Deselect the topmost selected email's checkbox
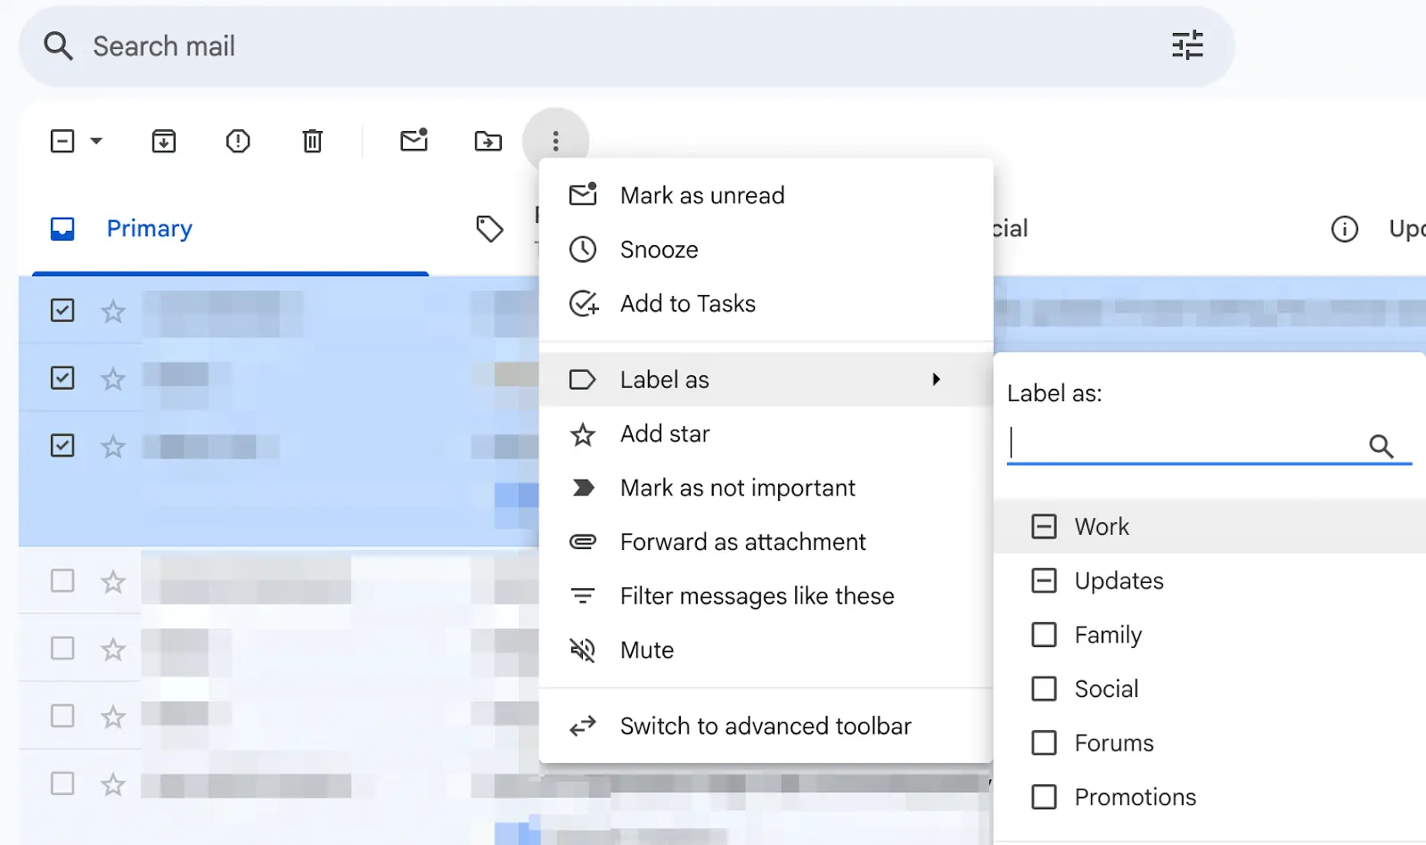The width and height of the screenshot is (1426, 845). coord(61,311)
